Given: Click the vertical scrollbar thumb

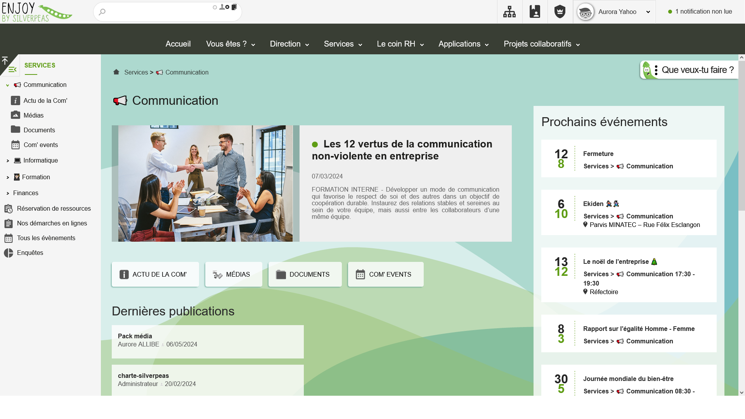Looking at the screenshot, I should coord(742,136).
